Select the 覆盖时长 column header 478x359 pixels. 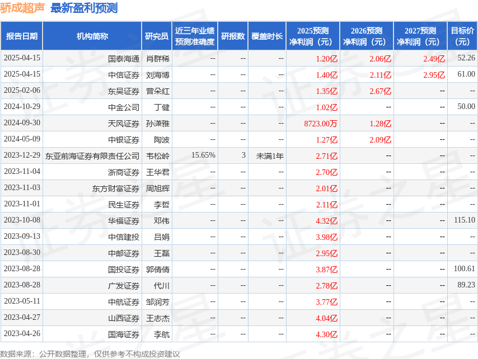[267, 36]
